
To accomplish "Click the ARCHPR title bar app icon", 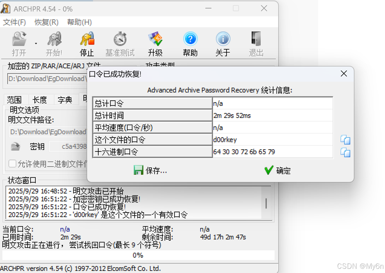I will point(6,9).
